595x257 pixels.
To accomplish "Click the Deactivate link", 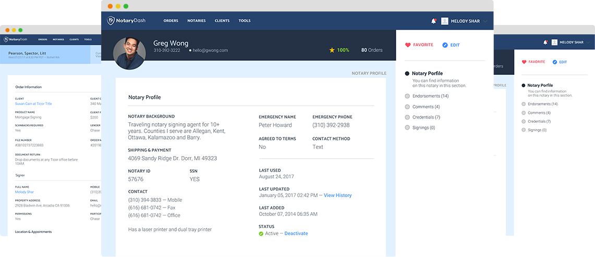I will pos(296,234).
